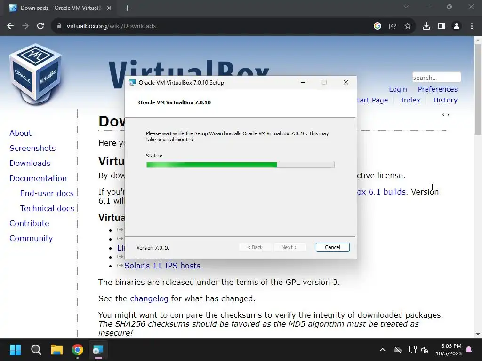Open Contribute sidebar link

click(29, 223)
